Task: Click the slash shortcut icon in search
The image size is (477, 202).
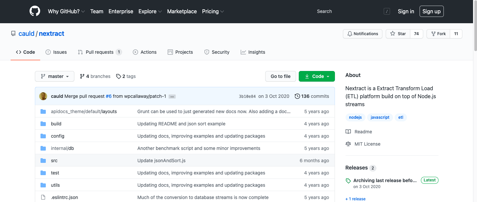Action: [x=387, y=11]
